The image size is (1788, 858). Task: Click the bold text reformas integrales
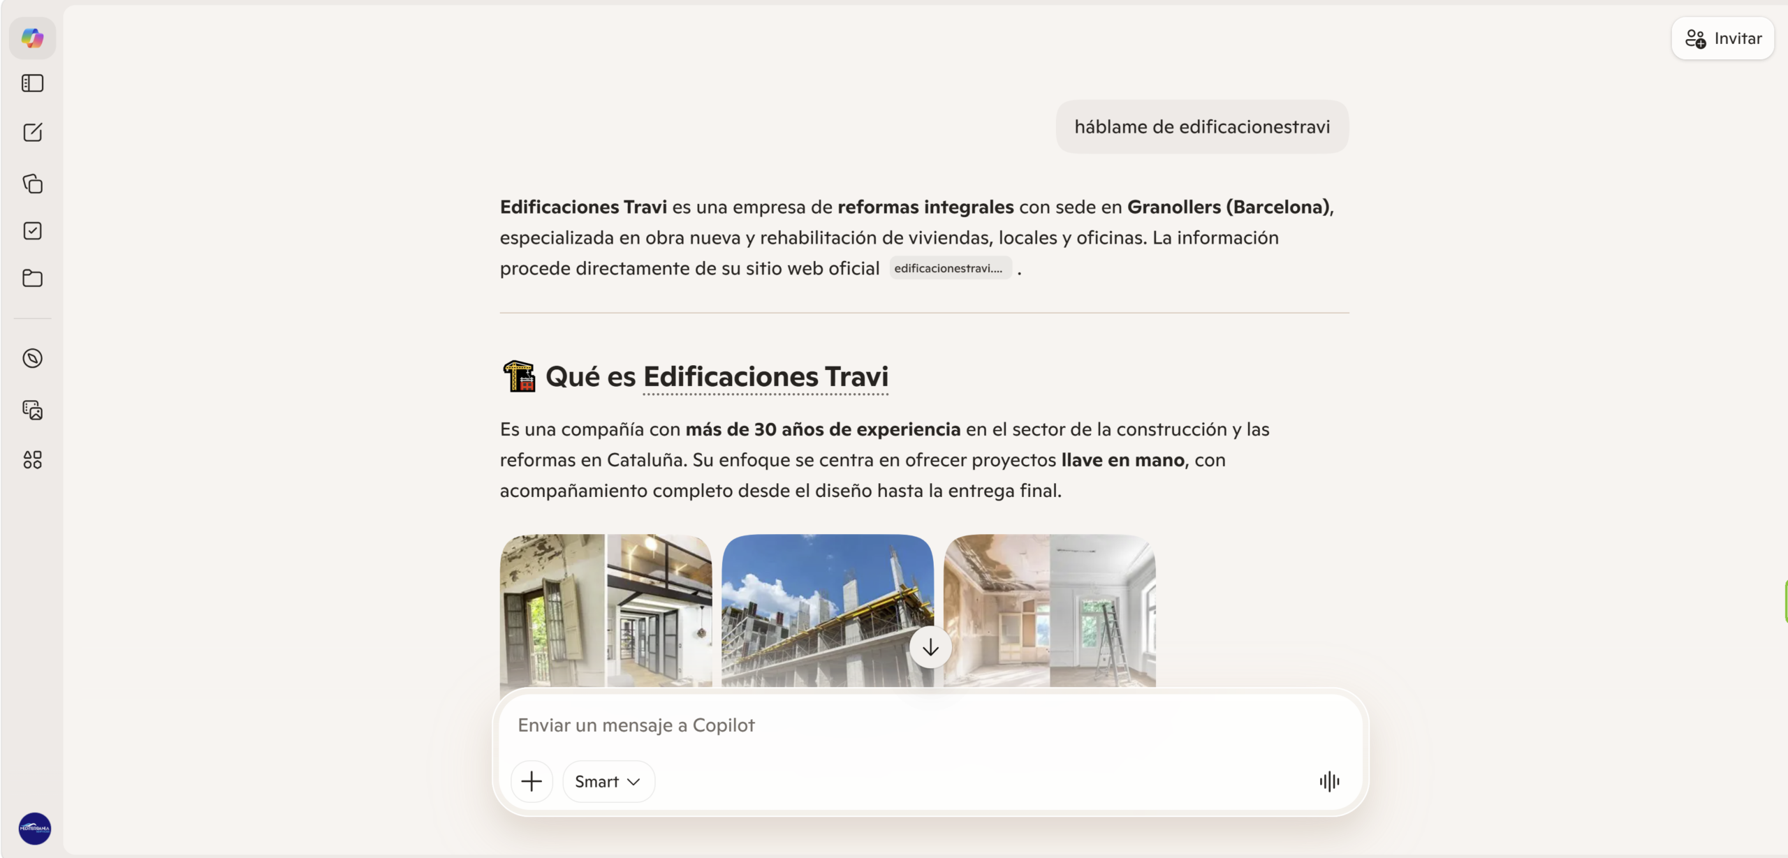[925, 207]
